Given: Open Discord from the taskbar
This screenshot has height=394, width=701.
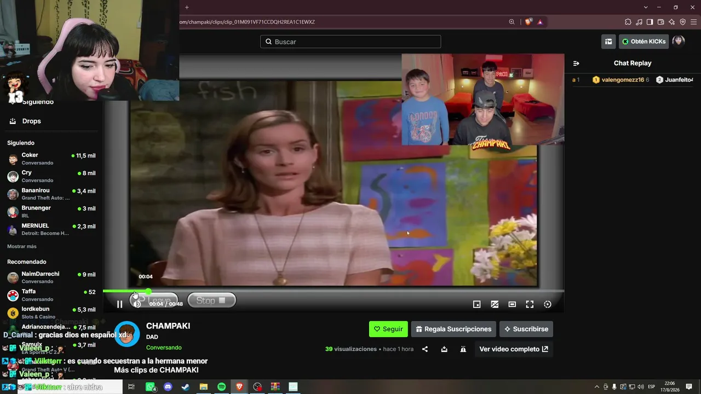Looking at the screenshot, I should click(x=168, y=387).
